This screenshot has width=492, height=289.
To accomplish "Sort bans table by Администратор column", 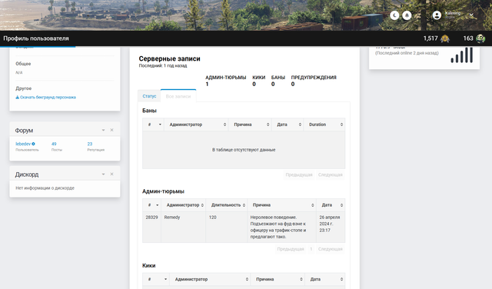I will click(x=196, y=125).
